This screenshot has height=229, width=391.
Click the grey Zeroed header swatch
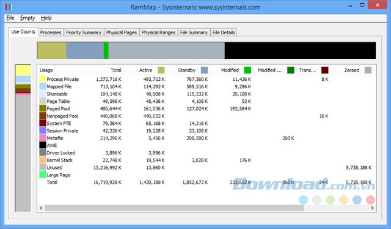click(368, 70)
